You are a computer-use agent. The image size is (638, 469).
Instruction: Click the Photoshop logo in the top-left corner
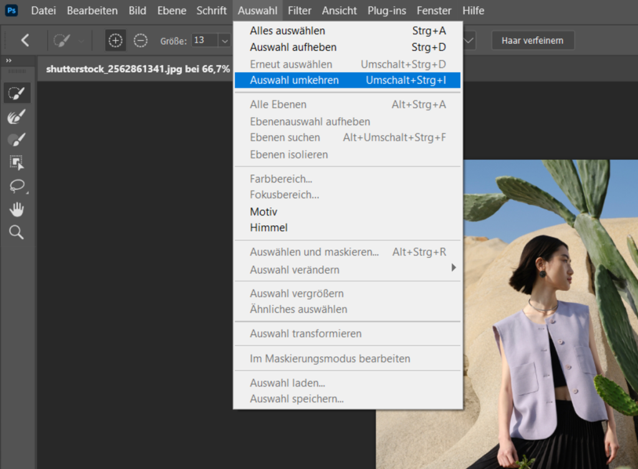tap(11, 10)
